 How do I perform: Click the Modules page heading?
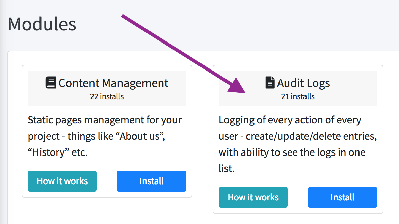coord(42,24)
